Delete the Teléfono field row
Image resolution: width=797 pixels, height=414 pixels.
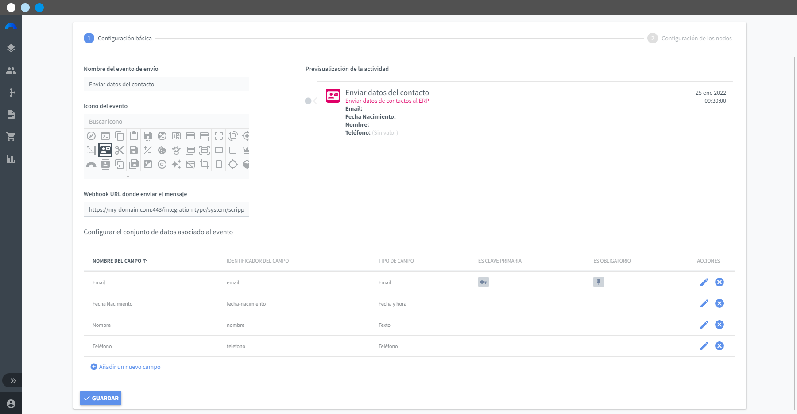coord(720,346)
